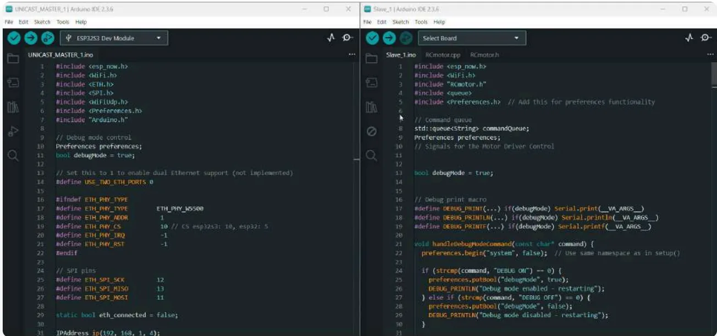This screenshot has width=717, height=336.
Task: Open Serial Plotter in Slave_1 window
Action: point(690,38)
